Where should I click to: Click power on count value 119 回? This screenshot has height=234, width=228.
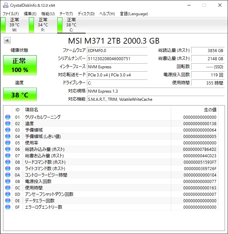pos(208,75)
